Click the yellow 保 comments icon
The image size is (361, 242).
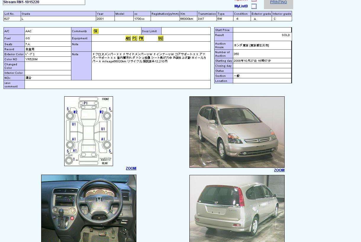tap(96, 31)
